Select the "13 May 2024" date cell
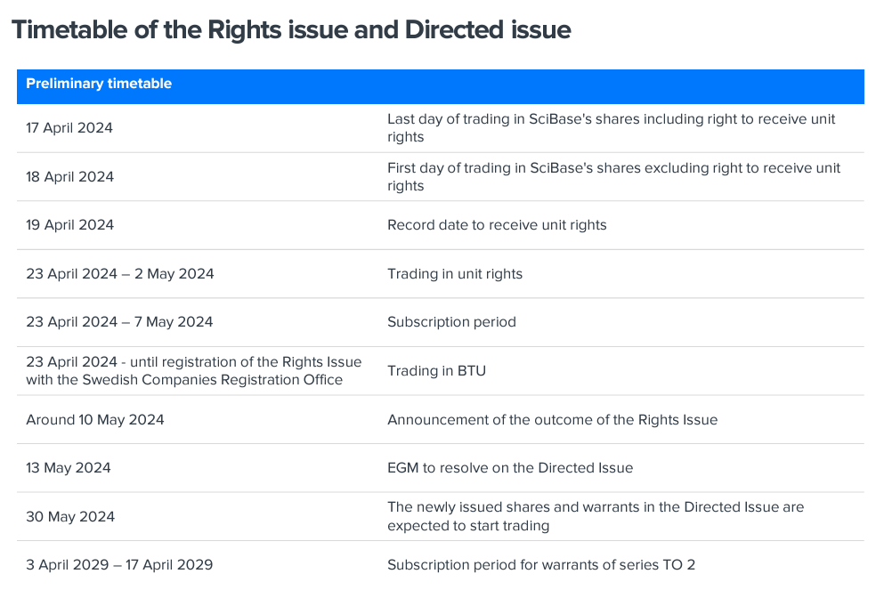This screenshot has height=590, width=884. click(69, 468)
